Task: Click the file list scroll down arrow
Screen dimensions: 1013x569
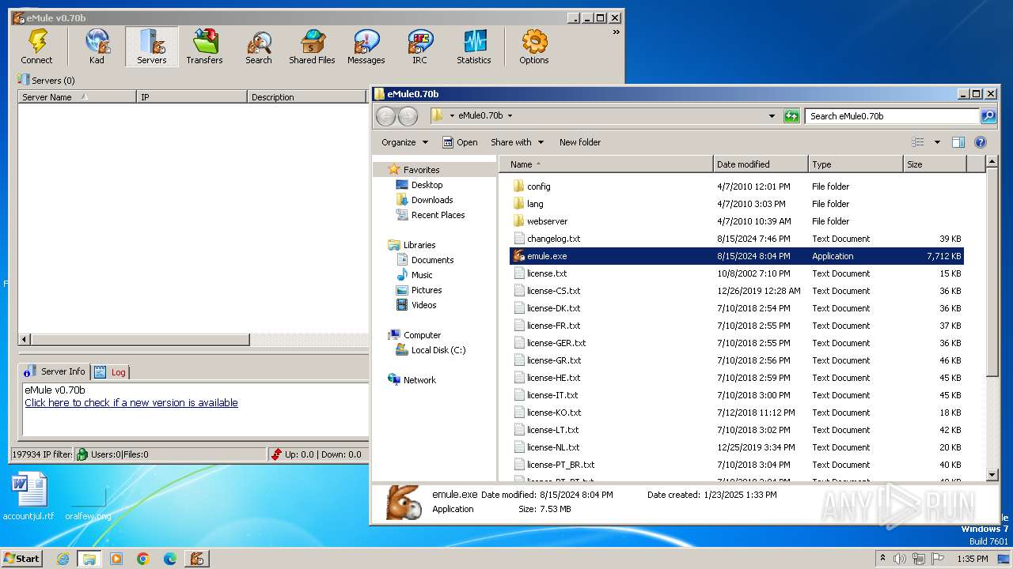Action: (x=992, y=475)
